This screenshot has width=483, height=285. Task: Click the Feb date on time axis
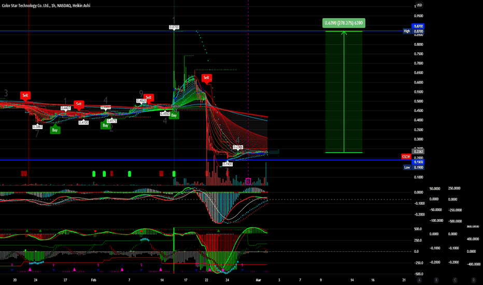tap(94, 280)
